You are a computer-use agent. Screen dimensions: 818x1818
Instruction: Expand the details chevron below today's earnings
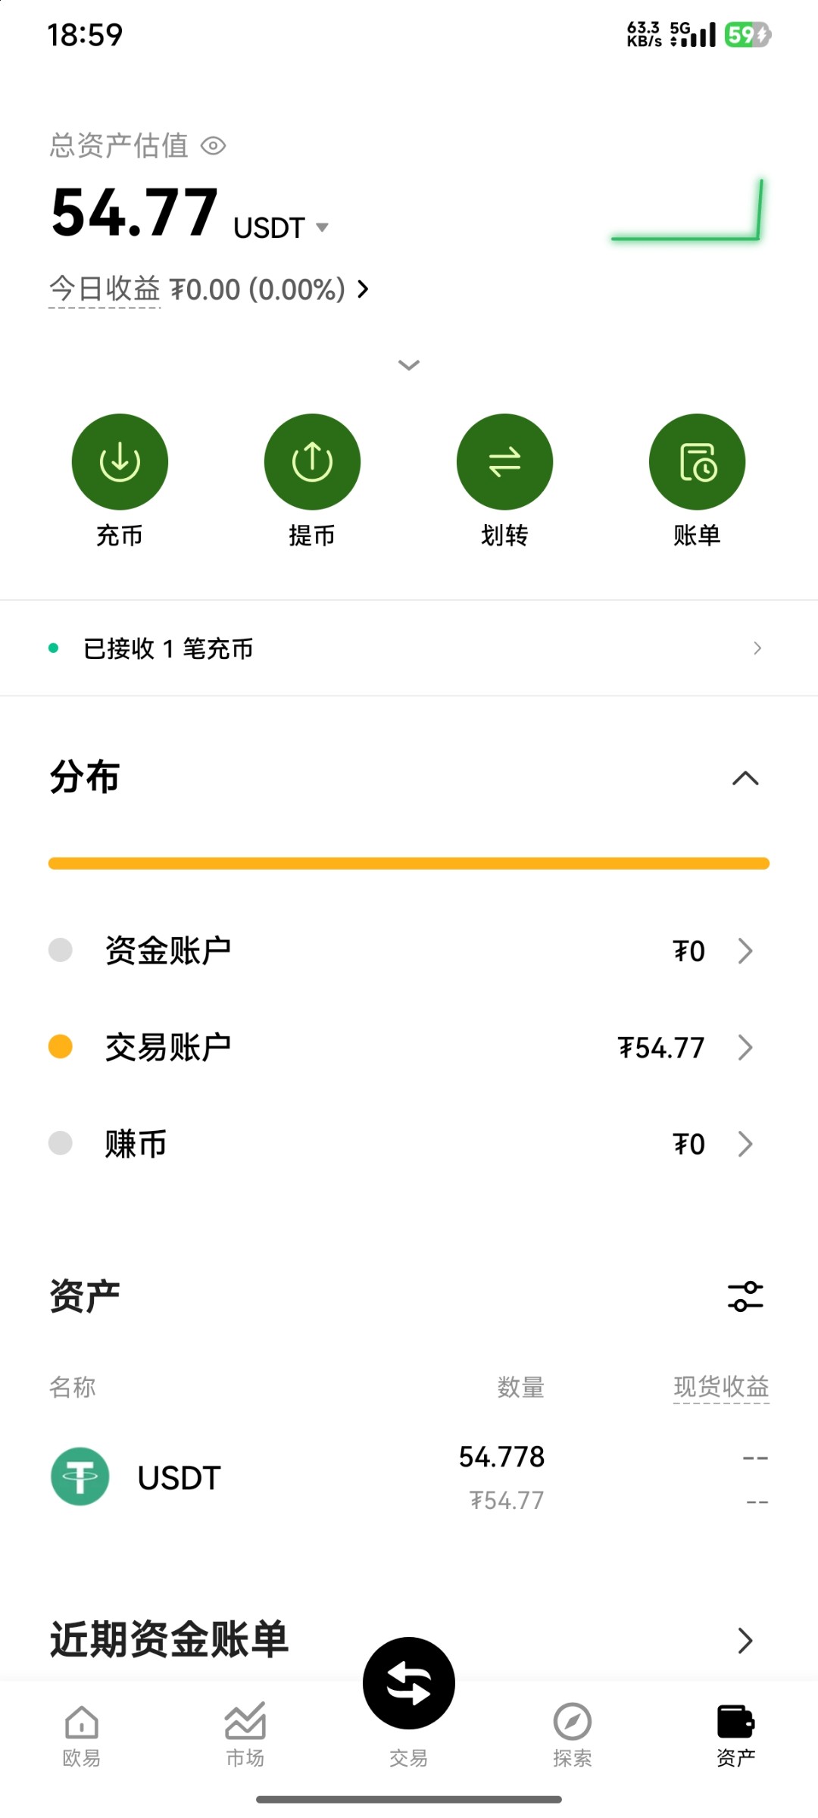tap(409, 365)
